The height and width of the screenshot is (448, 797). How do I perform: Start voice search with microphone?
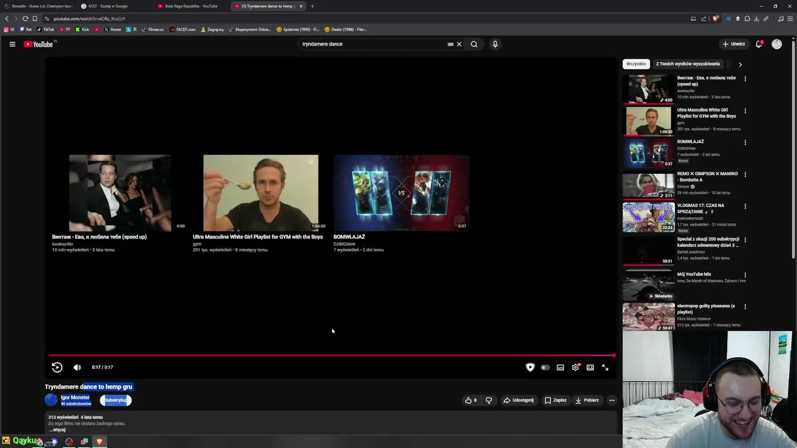(x=495, y=44)
